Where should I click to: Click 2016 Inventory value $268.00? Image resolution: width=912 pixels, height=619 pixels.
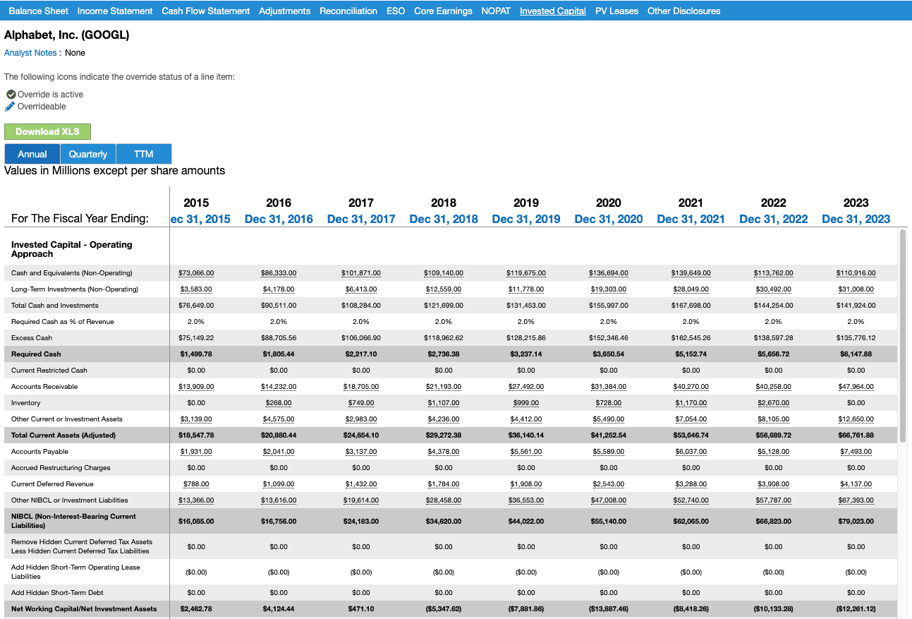[279, 403]
